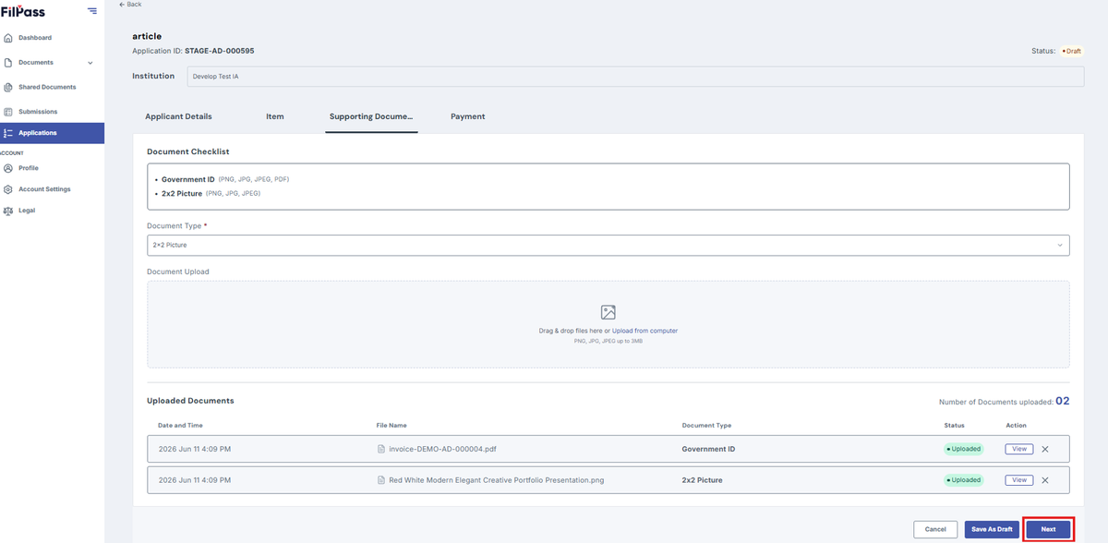Remove the invoice-DEMO-AD-000004.pdf document
Image resolution: width=1108 pixels, height=543 pixels.
point(1045,449)
